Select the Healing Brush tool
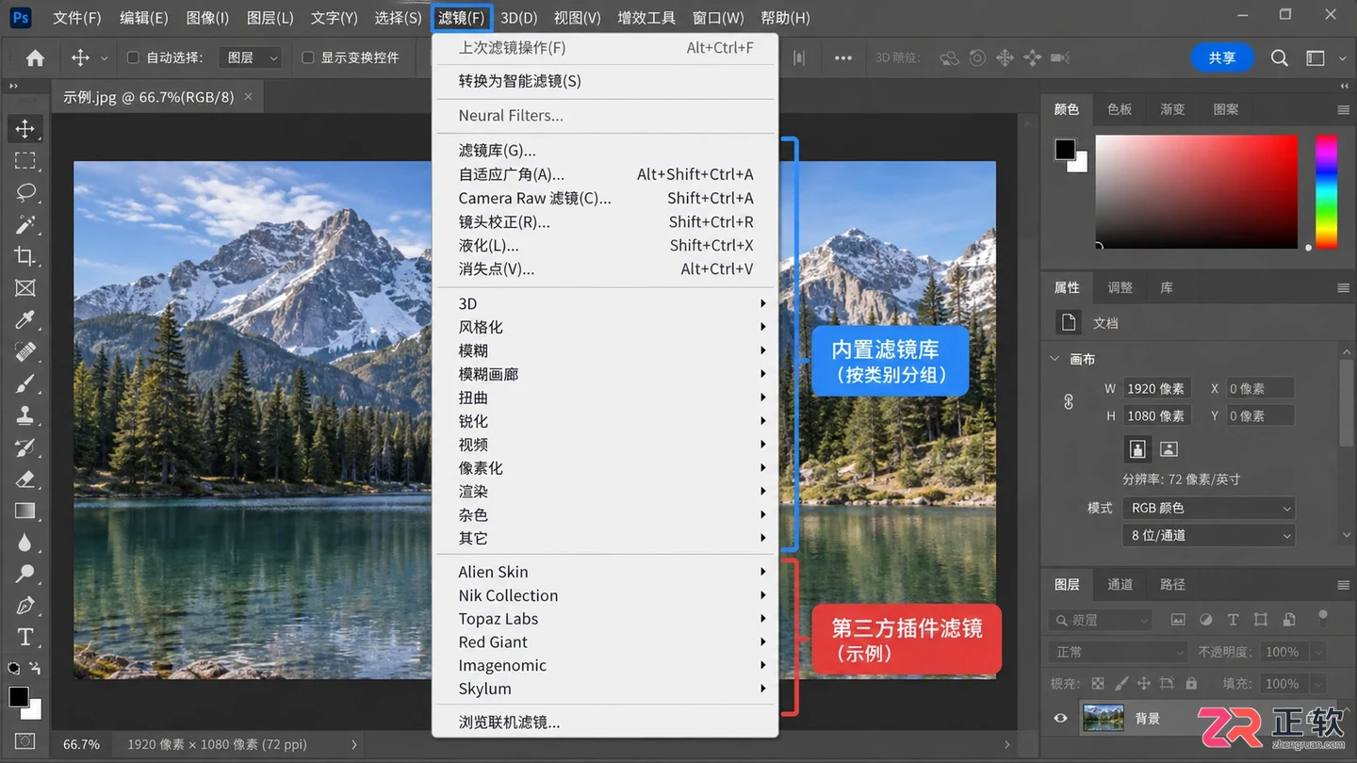The height and width of the screenshot is (763, 1357). point(25,351)
